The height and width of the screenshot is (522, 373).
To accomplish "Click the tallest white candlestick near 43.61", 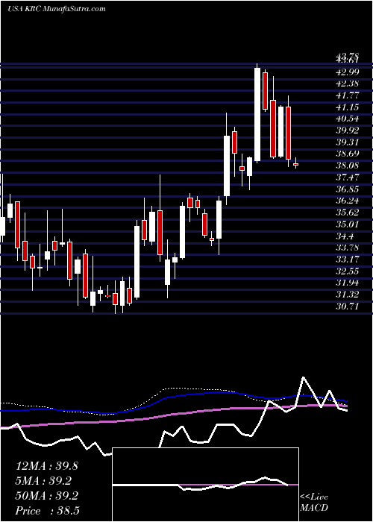I will point(257,115).
